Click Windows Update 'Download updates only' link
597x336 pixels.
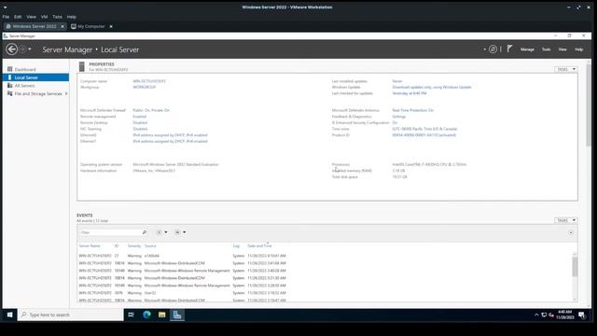(431, 87)
